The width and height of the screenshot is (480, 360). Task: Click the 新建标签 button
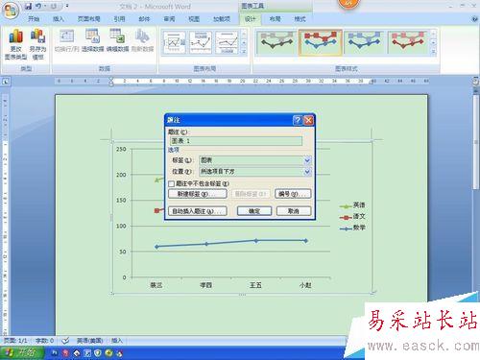pos(198,194)
